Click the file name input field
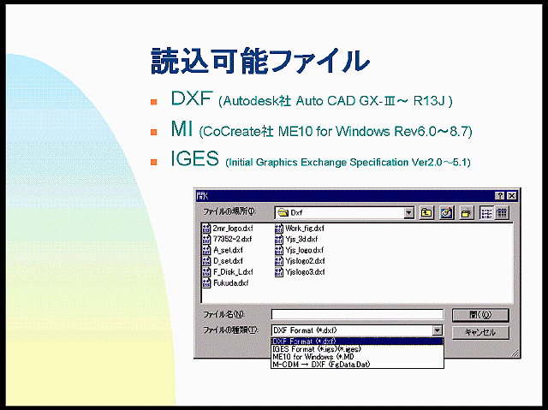548x410 pixels. [357, 315]
